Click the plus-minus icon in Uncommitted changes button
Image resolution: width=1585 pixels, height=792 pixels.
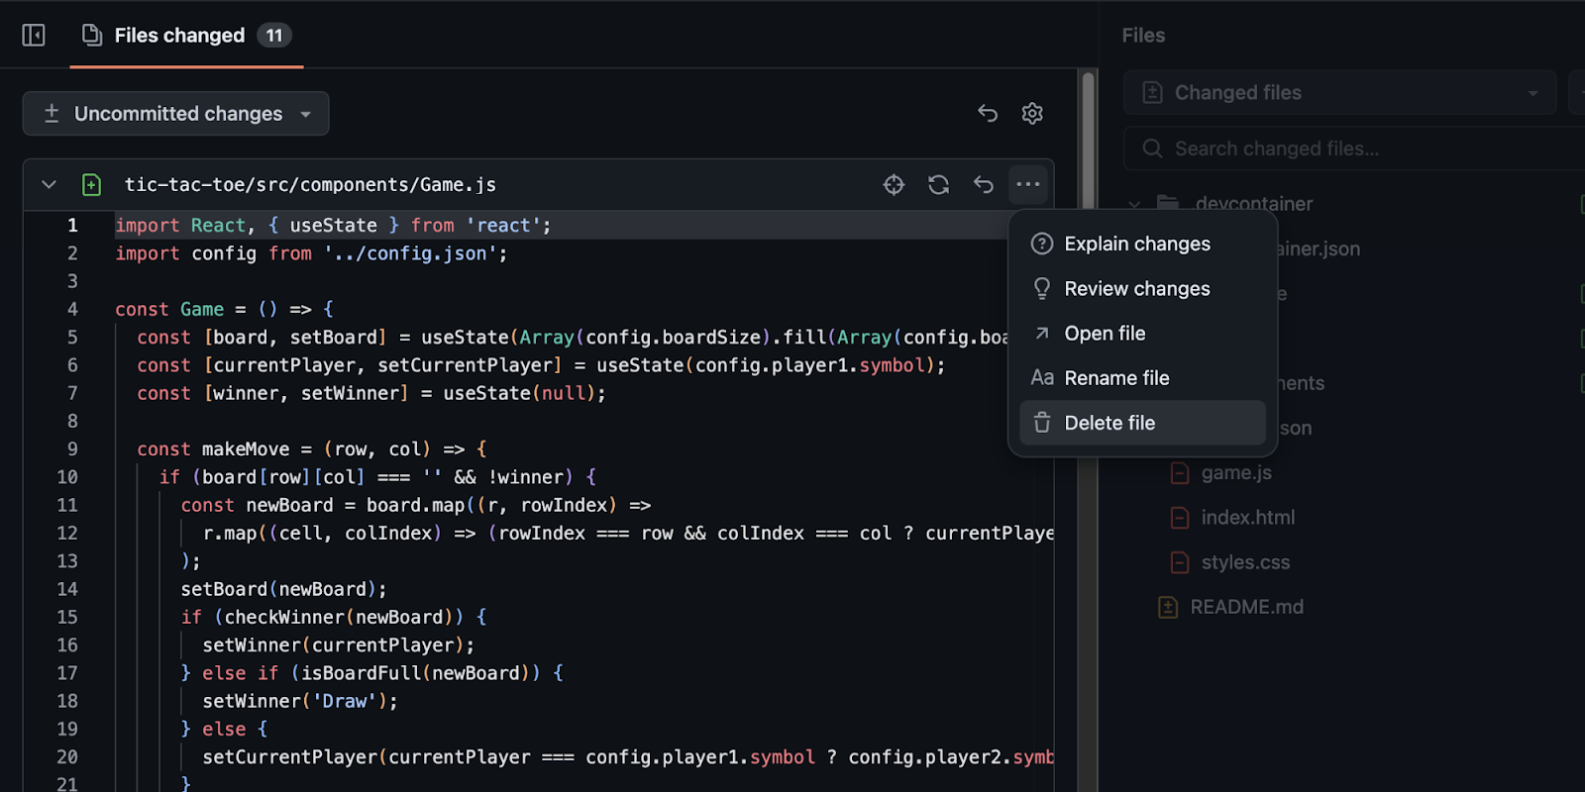tap(52, 113)
